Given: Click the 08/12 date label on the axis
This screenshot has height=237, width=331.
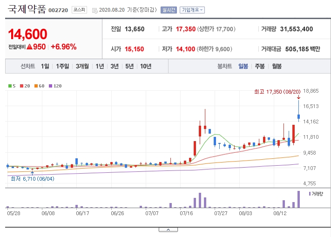Looking at the screenshot, I should (280, 213).
